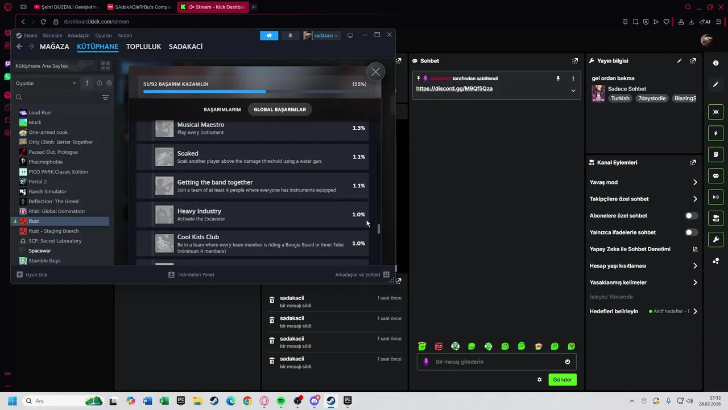Open the Arkadaşlar menu
728x410 pixels.
pos(78,35)
